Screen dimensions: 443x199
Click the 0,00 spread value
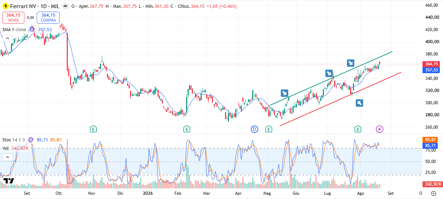(x=30, y=17)
